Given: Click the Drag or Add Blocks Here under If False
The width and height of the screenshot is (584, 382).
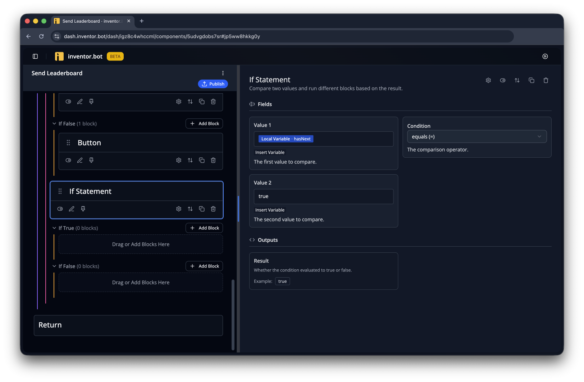Looking at the screenshot, I should click(141, 282).
